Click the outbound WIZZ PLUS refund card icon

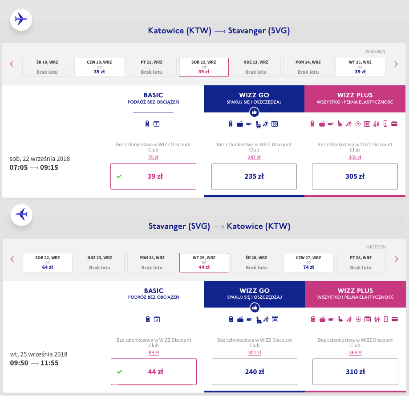tap(394, 124)
